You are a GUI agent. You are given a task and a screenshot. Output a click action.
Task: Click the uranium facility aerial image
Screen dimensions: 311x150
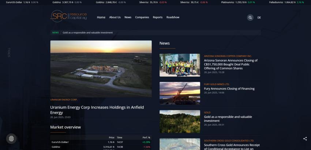101,68
